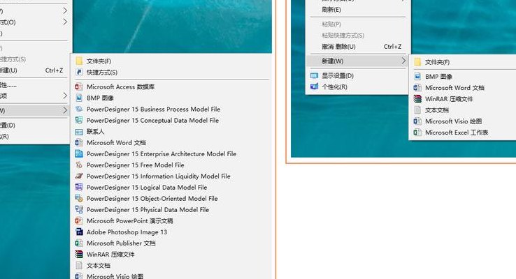Click Microsoft Access 数据库 icon
Screen dimensions: 516x279
click(x=79, y=86)
